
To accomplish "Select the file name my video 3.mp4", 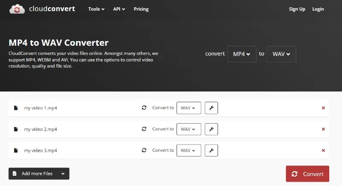I will tap(41, 150).
